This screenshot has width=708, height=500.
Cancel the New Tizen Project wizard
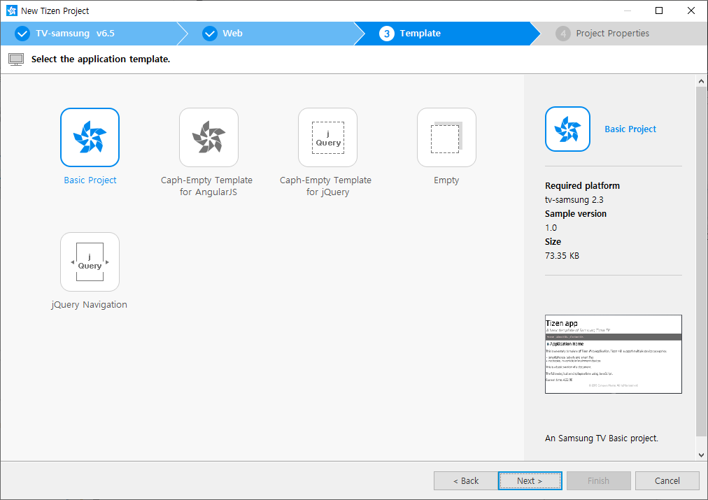667,480
